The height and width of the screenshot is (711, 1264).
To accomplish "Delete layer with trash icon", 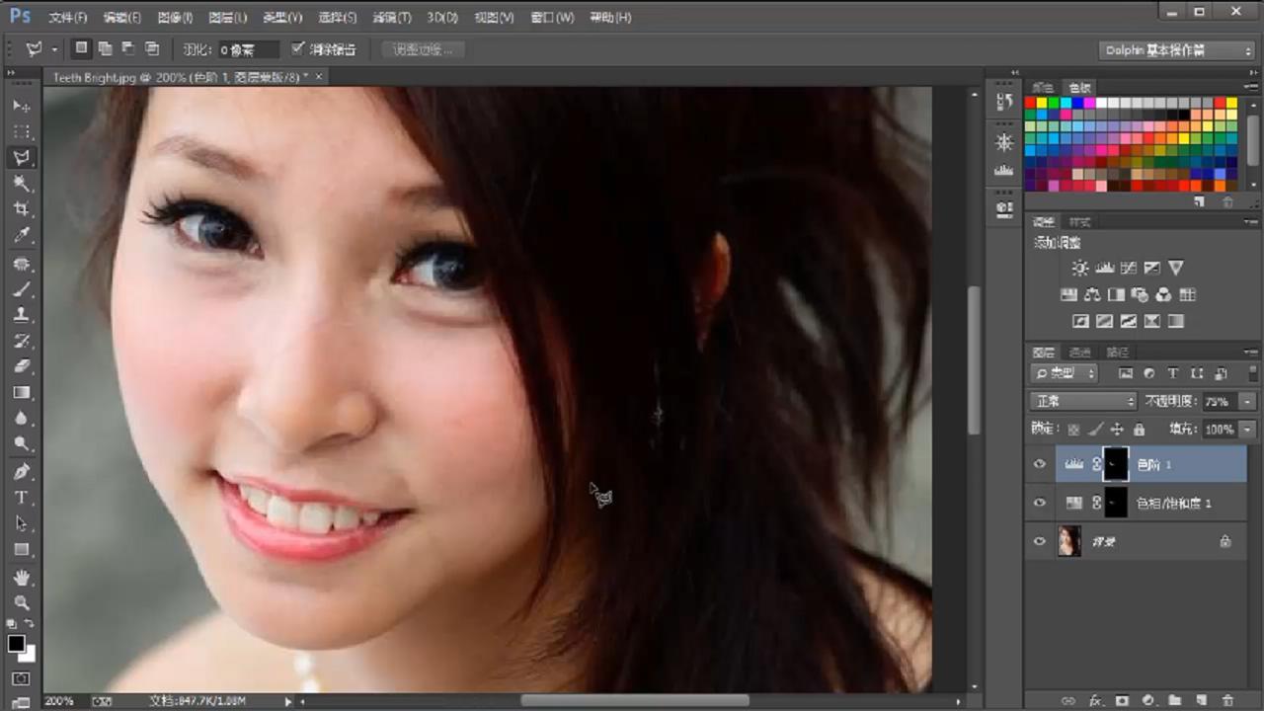I will tap(1227, 700).
